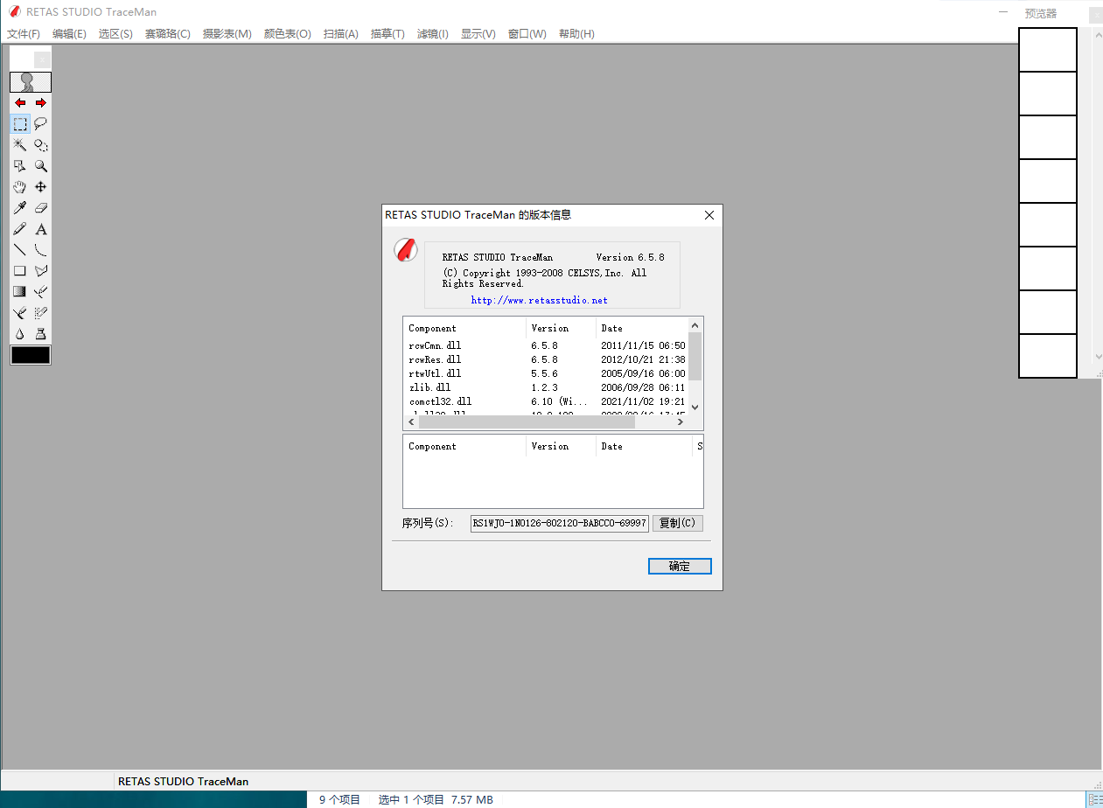Select the curve line tool
Screen dimensions: 1103x808
[41, 250]
